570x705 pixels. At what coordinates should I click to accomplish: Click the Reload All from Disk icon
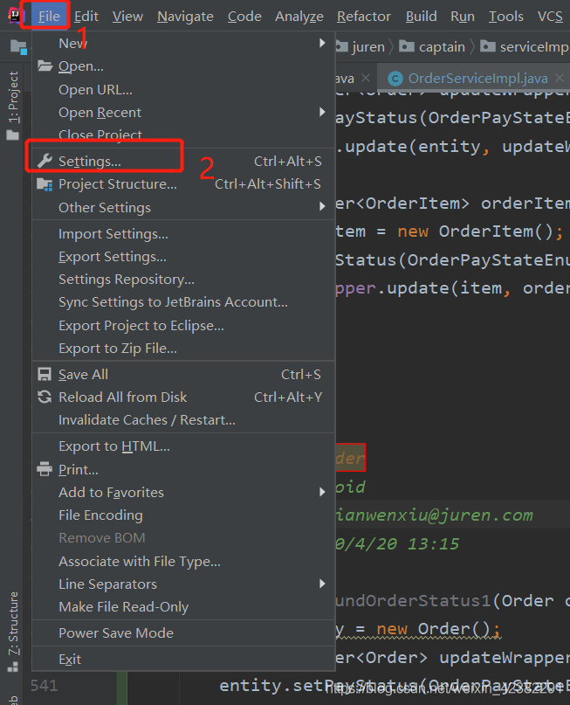pos(45,397)
